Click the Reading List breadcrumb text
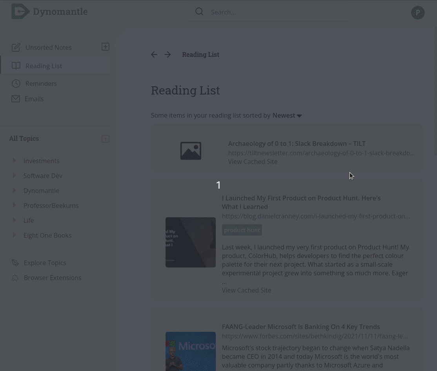 point(201,55)
